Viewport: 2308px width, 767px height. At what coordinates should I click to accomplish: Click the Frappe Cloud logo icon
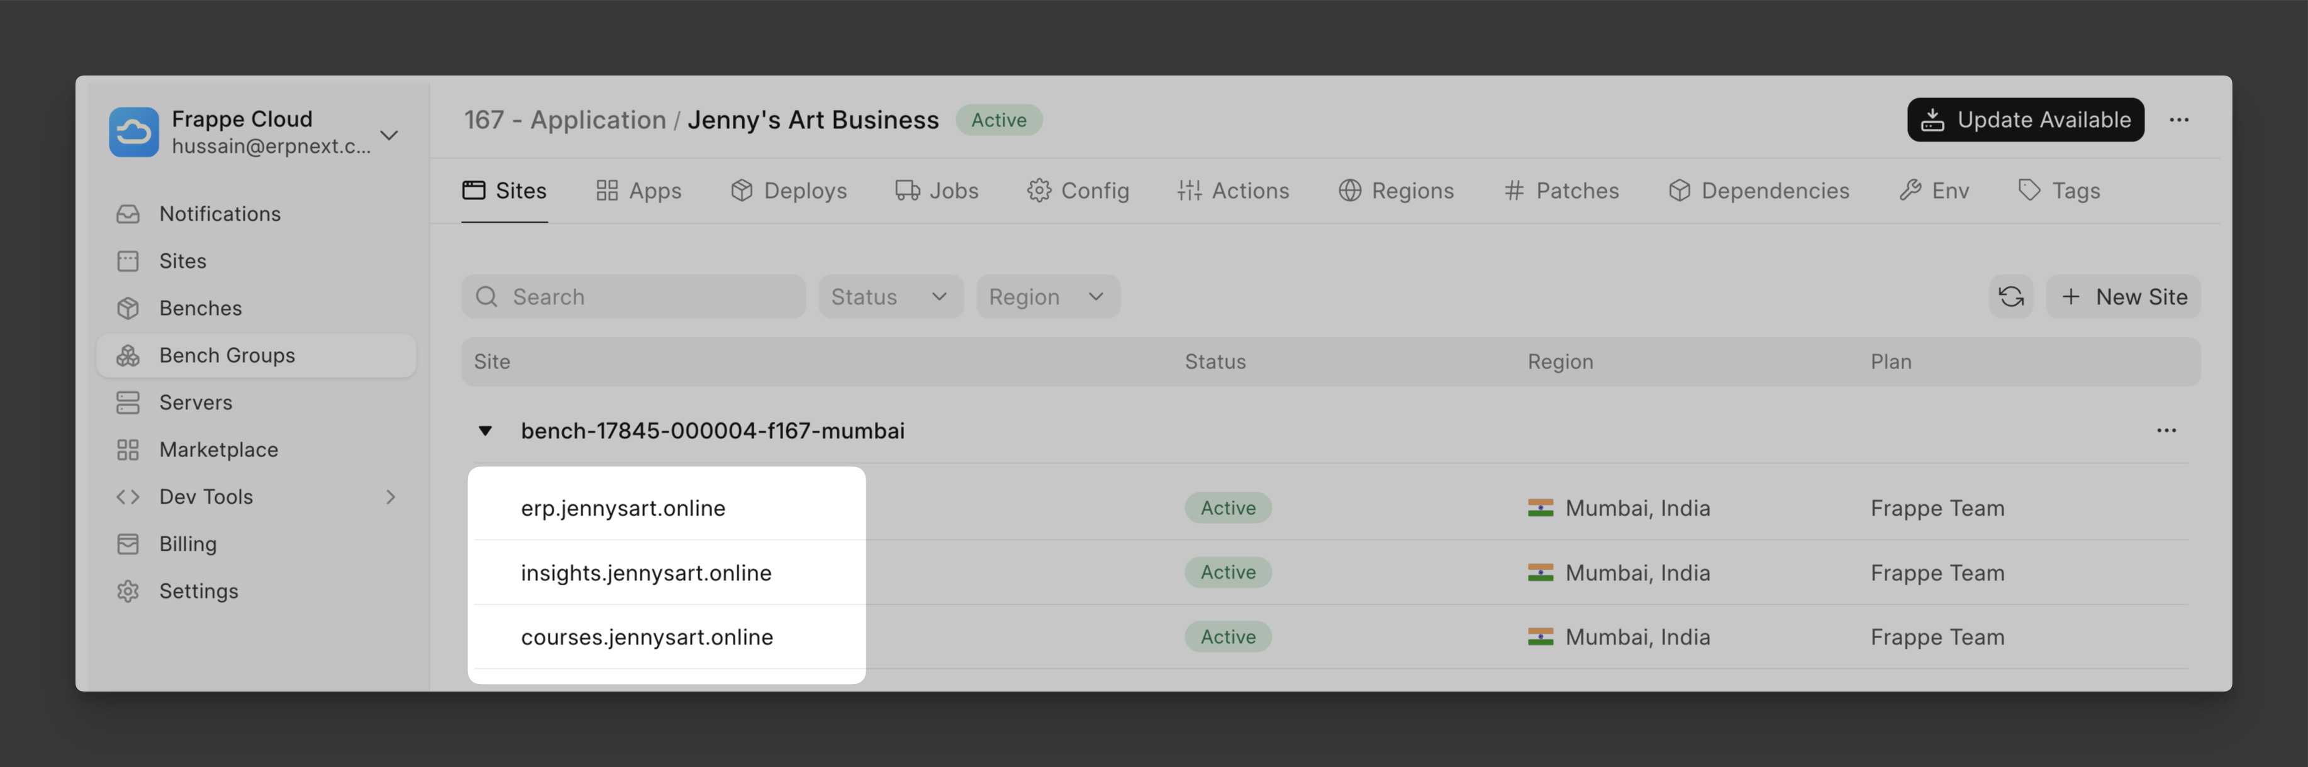tap(133, 131)
